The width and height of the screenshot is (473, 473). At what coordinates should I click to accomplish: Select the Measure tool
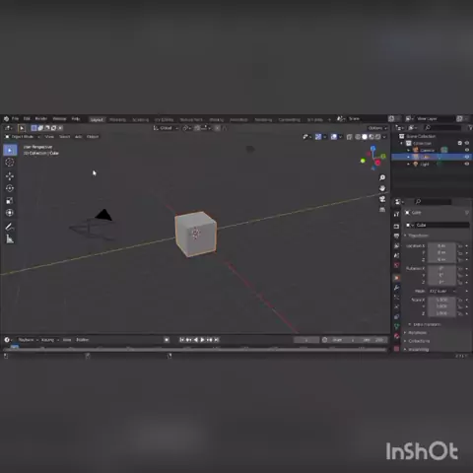tap(10, 239)
